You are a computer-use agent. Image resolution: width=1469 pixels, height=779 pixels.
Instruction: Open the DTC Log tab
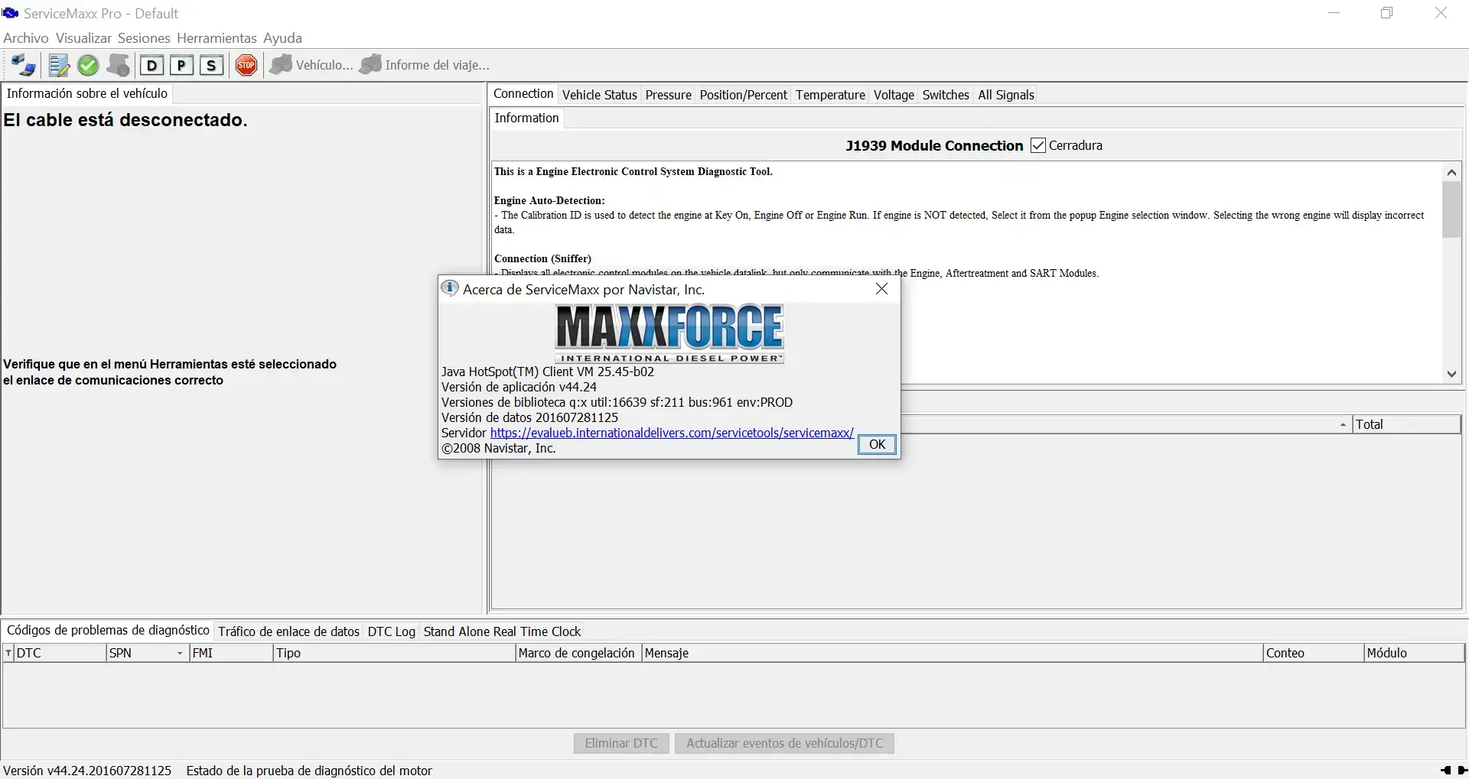tap(391, 631)
